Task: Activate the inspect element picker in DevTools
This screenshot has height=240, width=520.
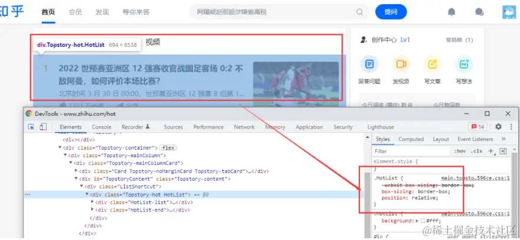Action: (31, 127)
